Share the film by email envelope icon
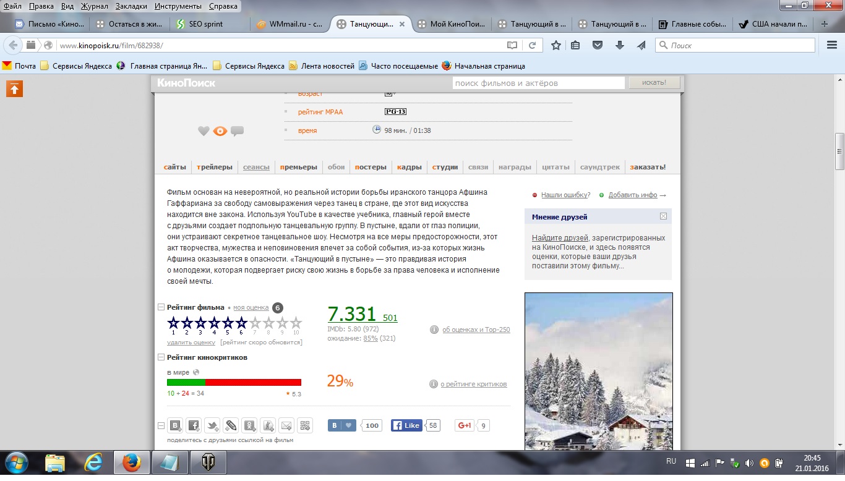Image resolution: width=845 pixels, height=481 pixels. 286,425
